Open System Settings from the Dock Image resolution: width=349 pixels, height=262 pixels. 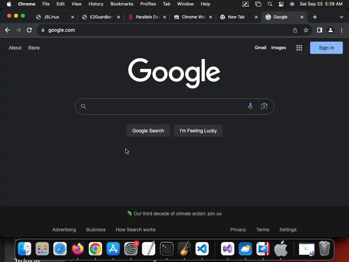[131, 249]
